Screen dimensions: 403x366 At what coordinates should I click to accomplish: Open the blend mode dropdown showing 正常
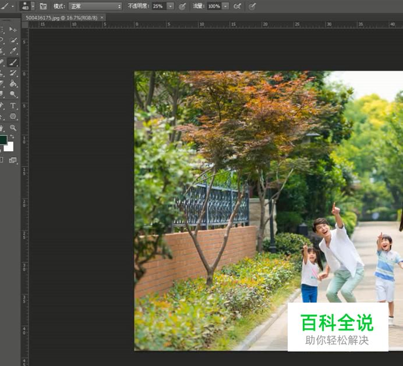(x=96, y=6)
